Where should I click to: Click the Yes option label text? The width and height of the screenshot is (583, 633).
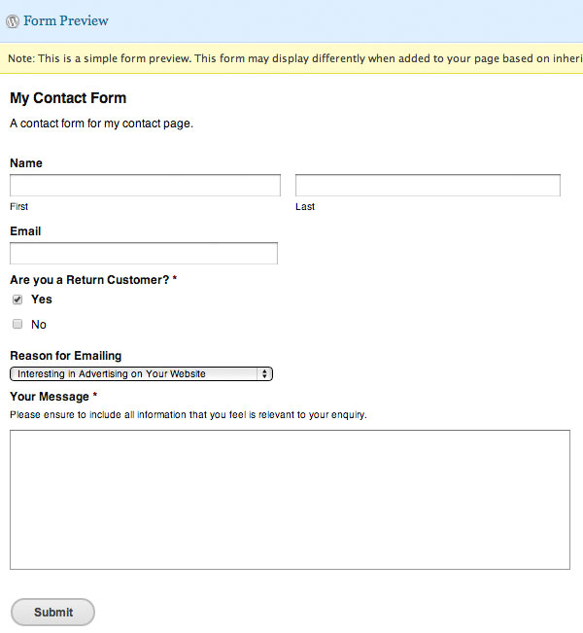pos(42,299)
